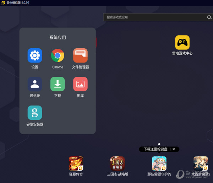213x183 pixels.
Task: Focus the 搜索游戏或应用 search field
Action: pos(158,17)
